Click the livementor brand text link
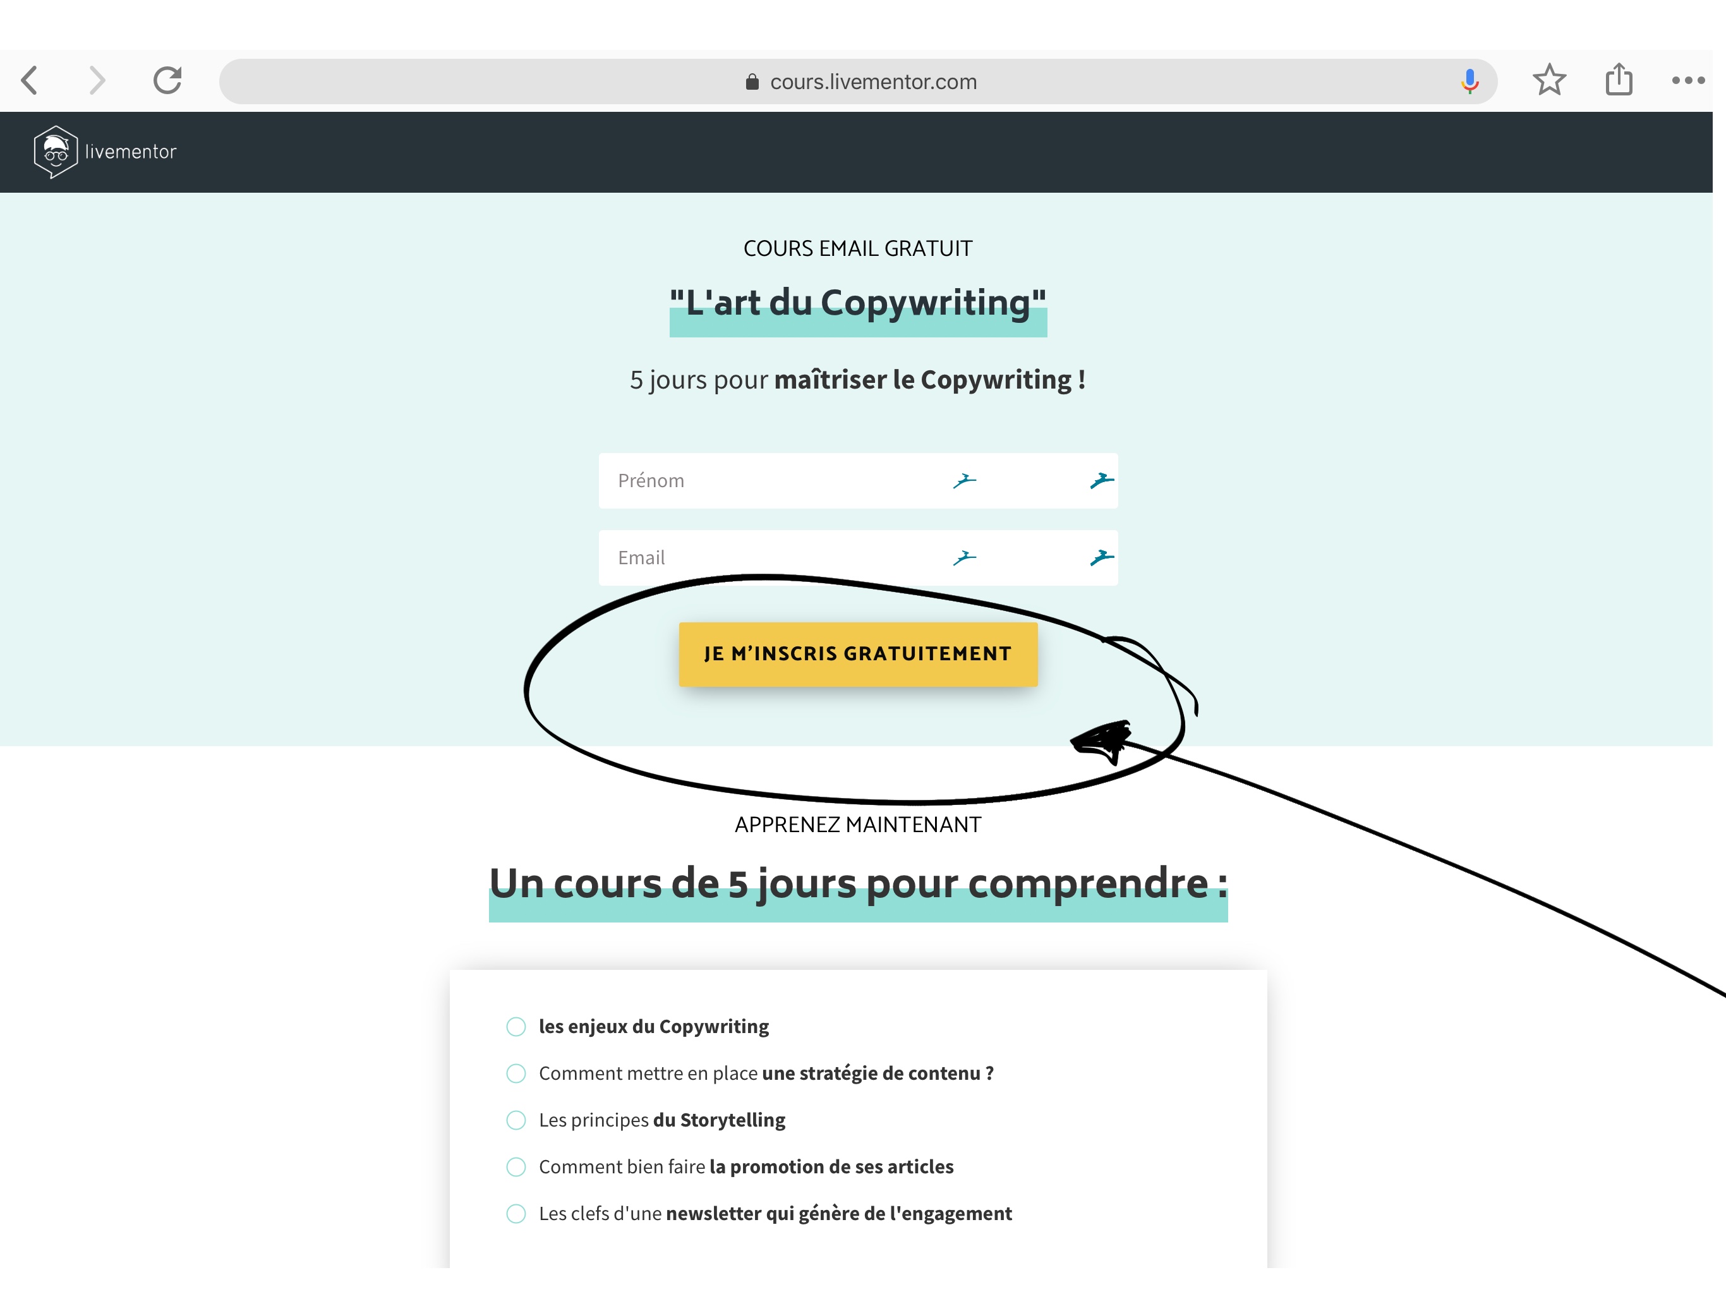This screenshot has height=1294, width=1726. [130, 152]
